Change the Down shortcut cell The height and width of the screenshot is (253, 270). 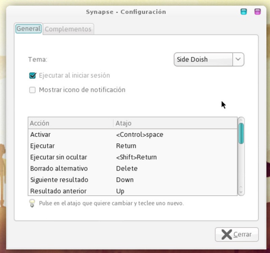tap(125, 180)
